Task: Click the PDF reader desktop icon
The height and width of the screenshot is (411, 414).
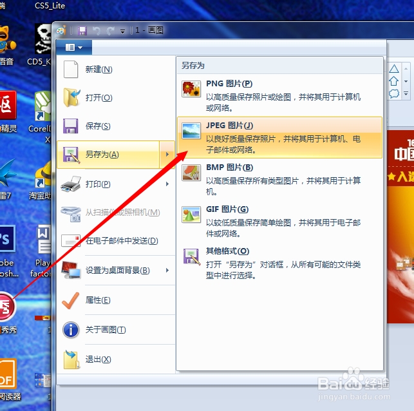Action: point(8,373)
